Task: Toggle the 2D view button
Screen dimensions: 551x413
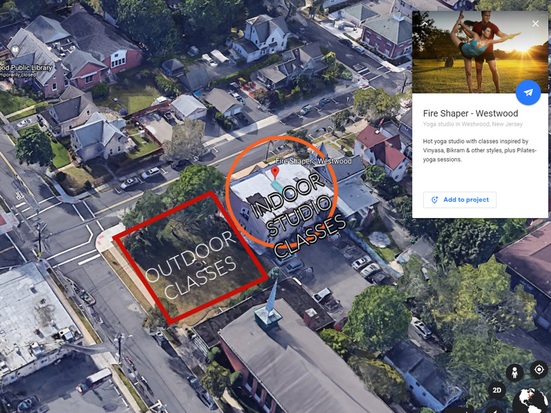Action: (496, 390)
